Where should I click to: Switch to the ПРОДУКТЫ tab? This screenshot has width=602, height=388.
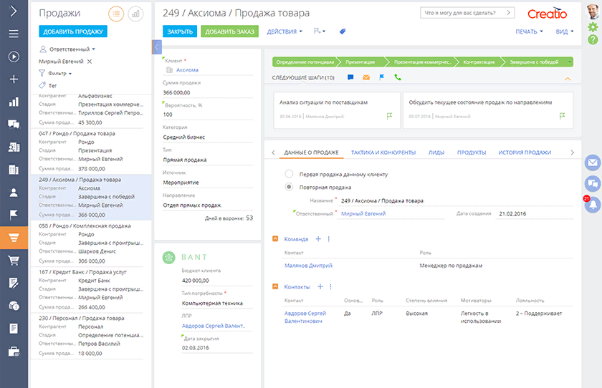coord(472,152)
